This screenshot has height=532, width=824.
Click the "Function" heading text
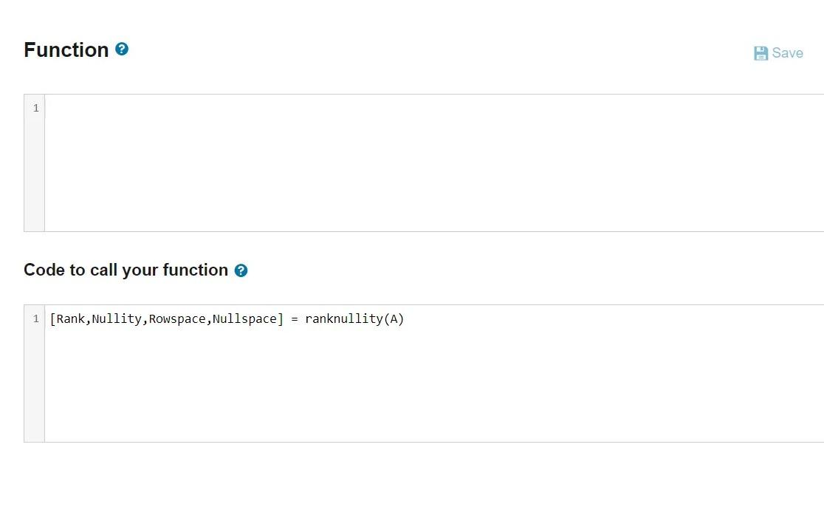66,50
